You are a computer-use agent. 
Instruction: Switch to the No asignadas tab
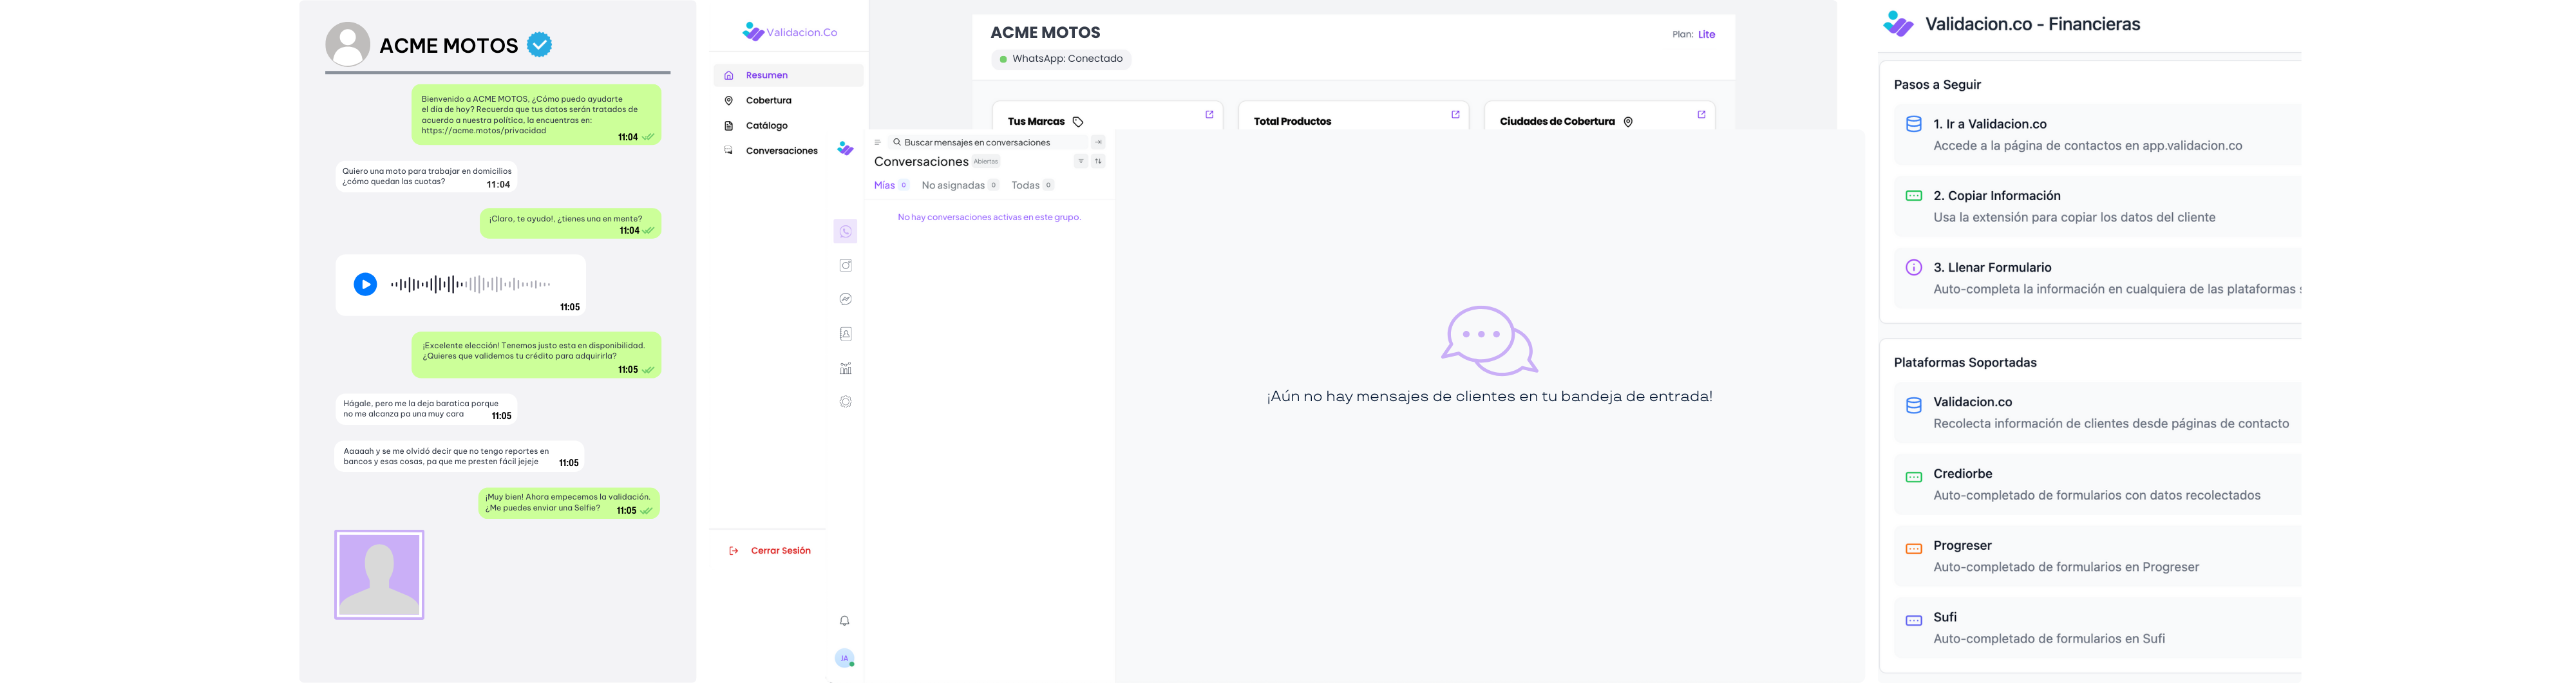(960, 185)
